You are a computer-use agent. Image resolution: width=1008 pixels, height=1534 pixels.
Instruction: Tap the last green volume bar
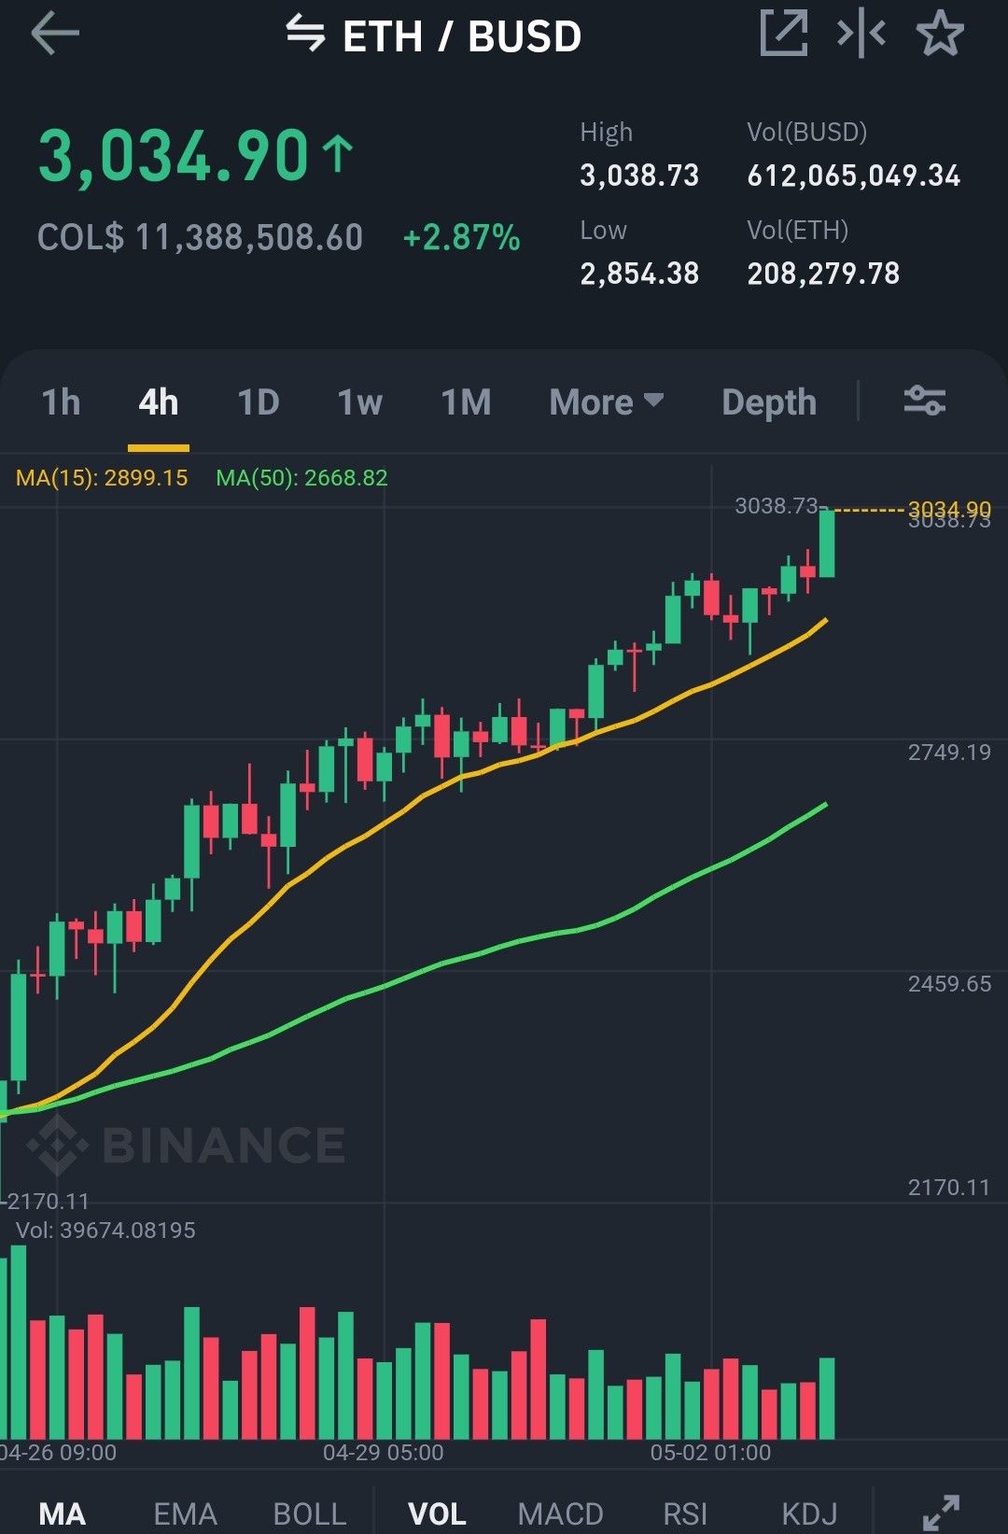pos(827,1398)
